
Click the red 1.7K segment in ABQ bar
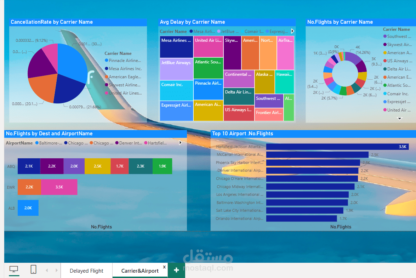click(x=120, y=166)
